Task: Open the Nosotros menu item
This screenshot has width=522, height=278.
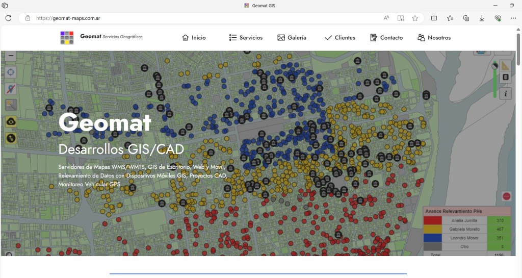Action: [x=434, y=38]
